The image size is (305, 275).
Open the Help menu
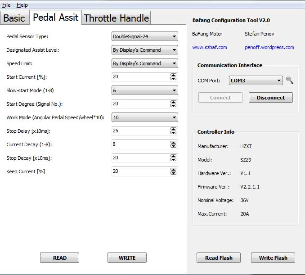(x=22, y=5)
